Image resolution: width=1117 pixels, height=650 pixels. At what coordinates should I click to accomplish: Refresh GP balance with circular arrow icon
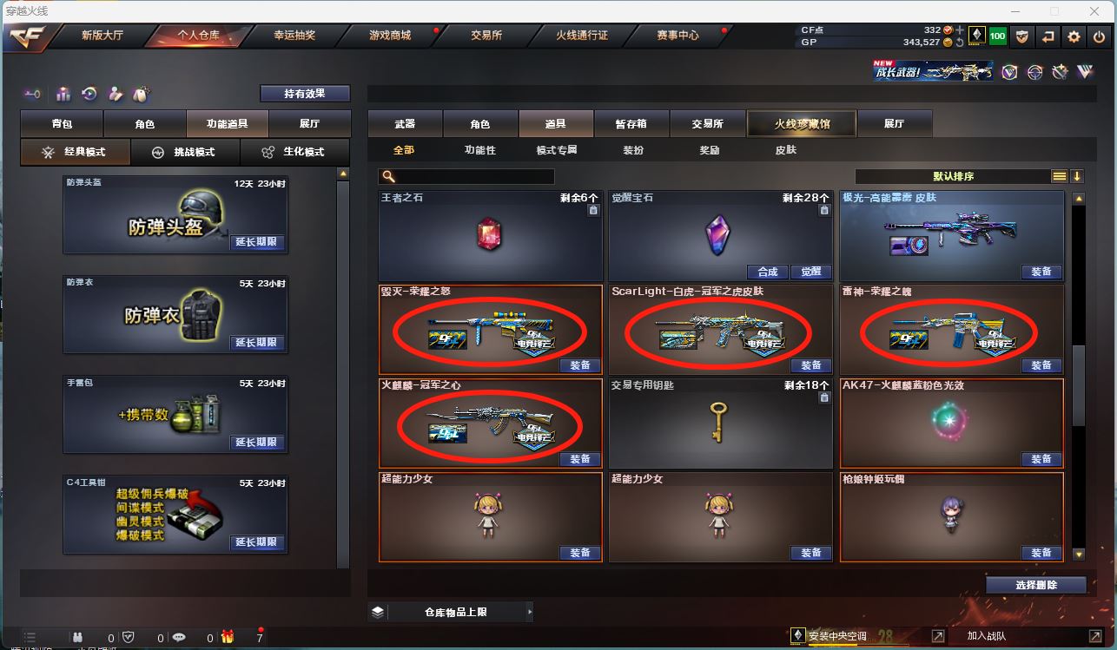click(x=959, y=42)
